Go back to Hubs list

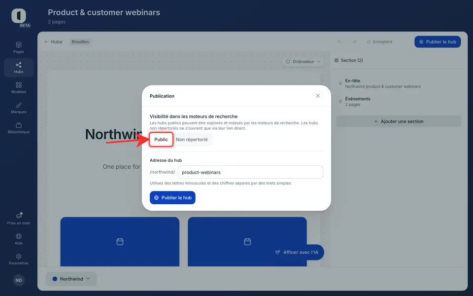click(53, 41)
